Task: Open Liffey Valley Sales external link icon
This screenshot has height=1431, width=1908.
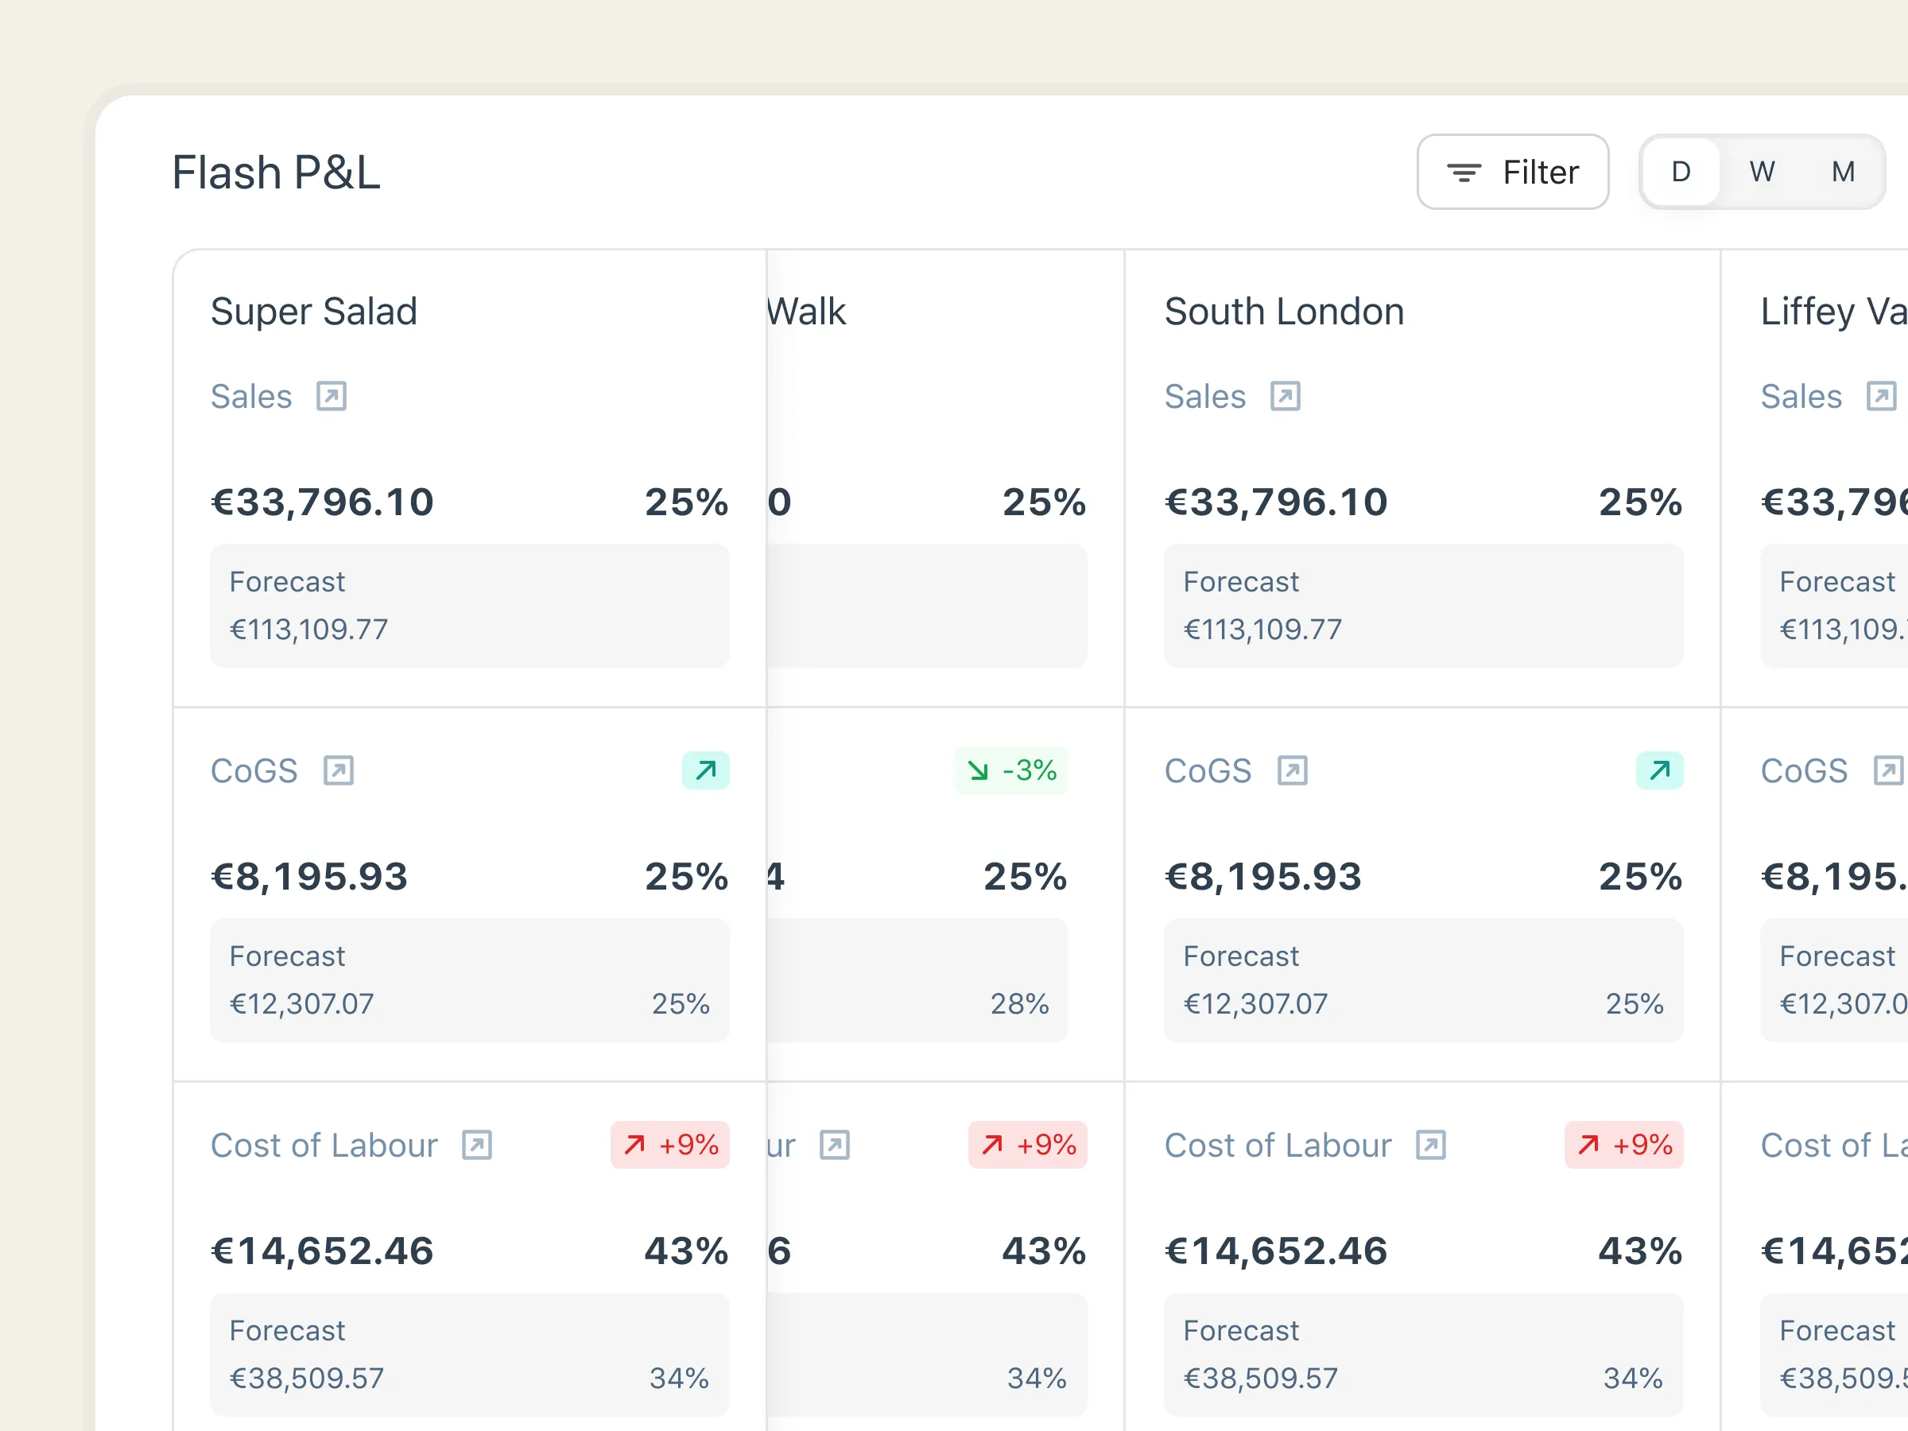Action: tap(1880, 397)
